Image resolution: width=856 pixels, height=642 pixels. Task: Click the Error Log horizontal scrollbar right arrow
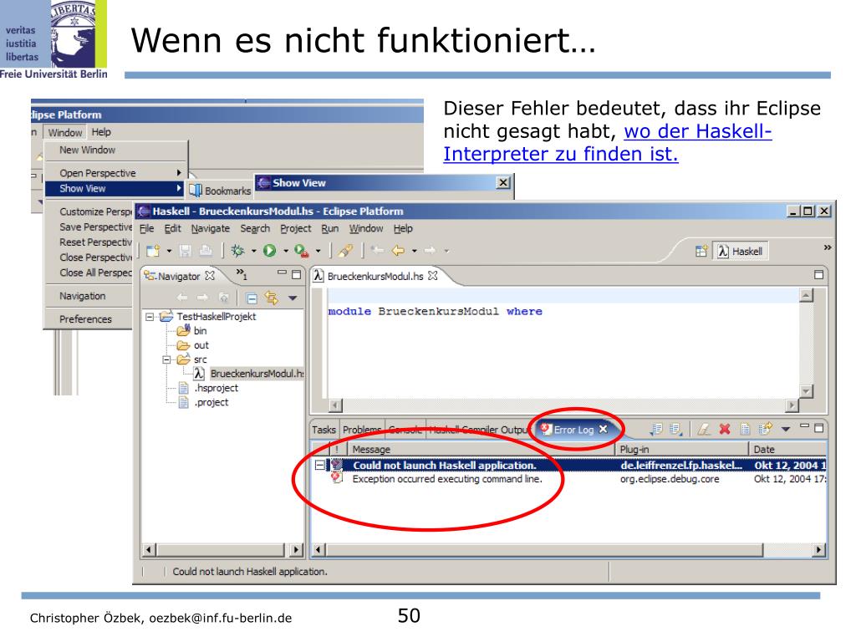(818, 550)
